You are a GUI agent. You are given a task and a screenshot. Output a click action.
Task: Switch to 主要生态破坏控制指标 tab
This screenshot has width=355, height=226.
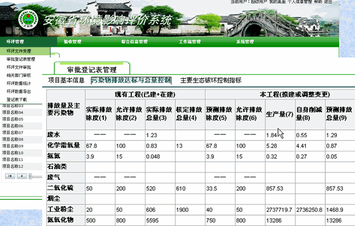click(x=211, y=80)
